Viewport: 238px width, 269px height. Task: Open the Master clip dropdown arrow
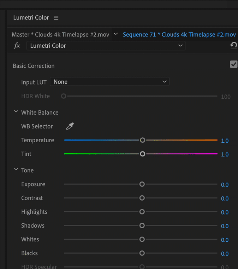point(115,34)
